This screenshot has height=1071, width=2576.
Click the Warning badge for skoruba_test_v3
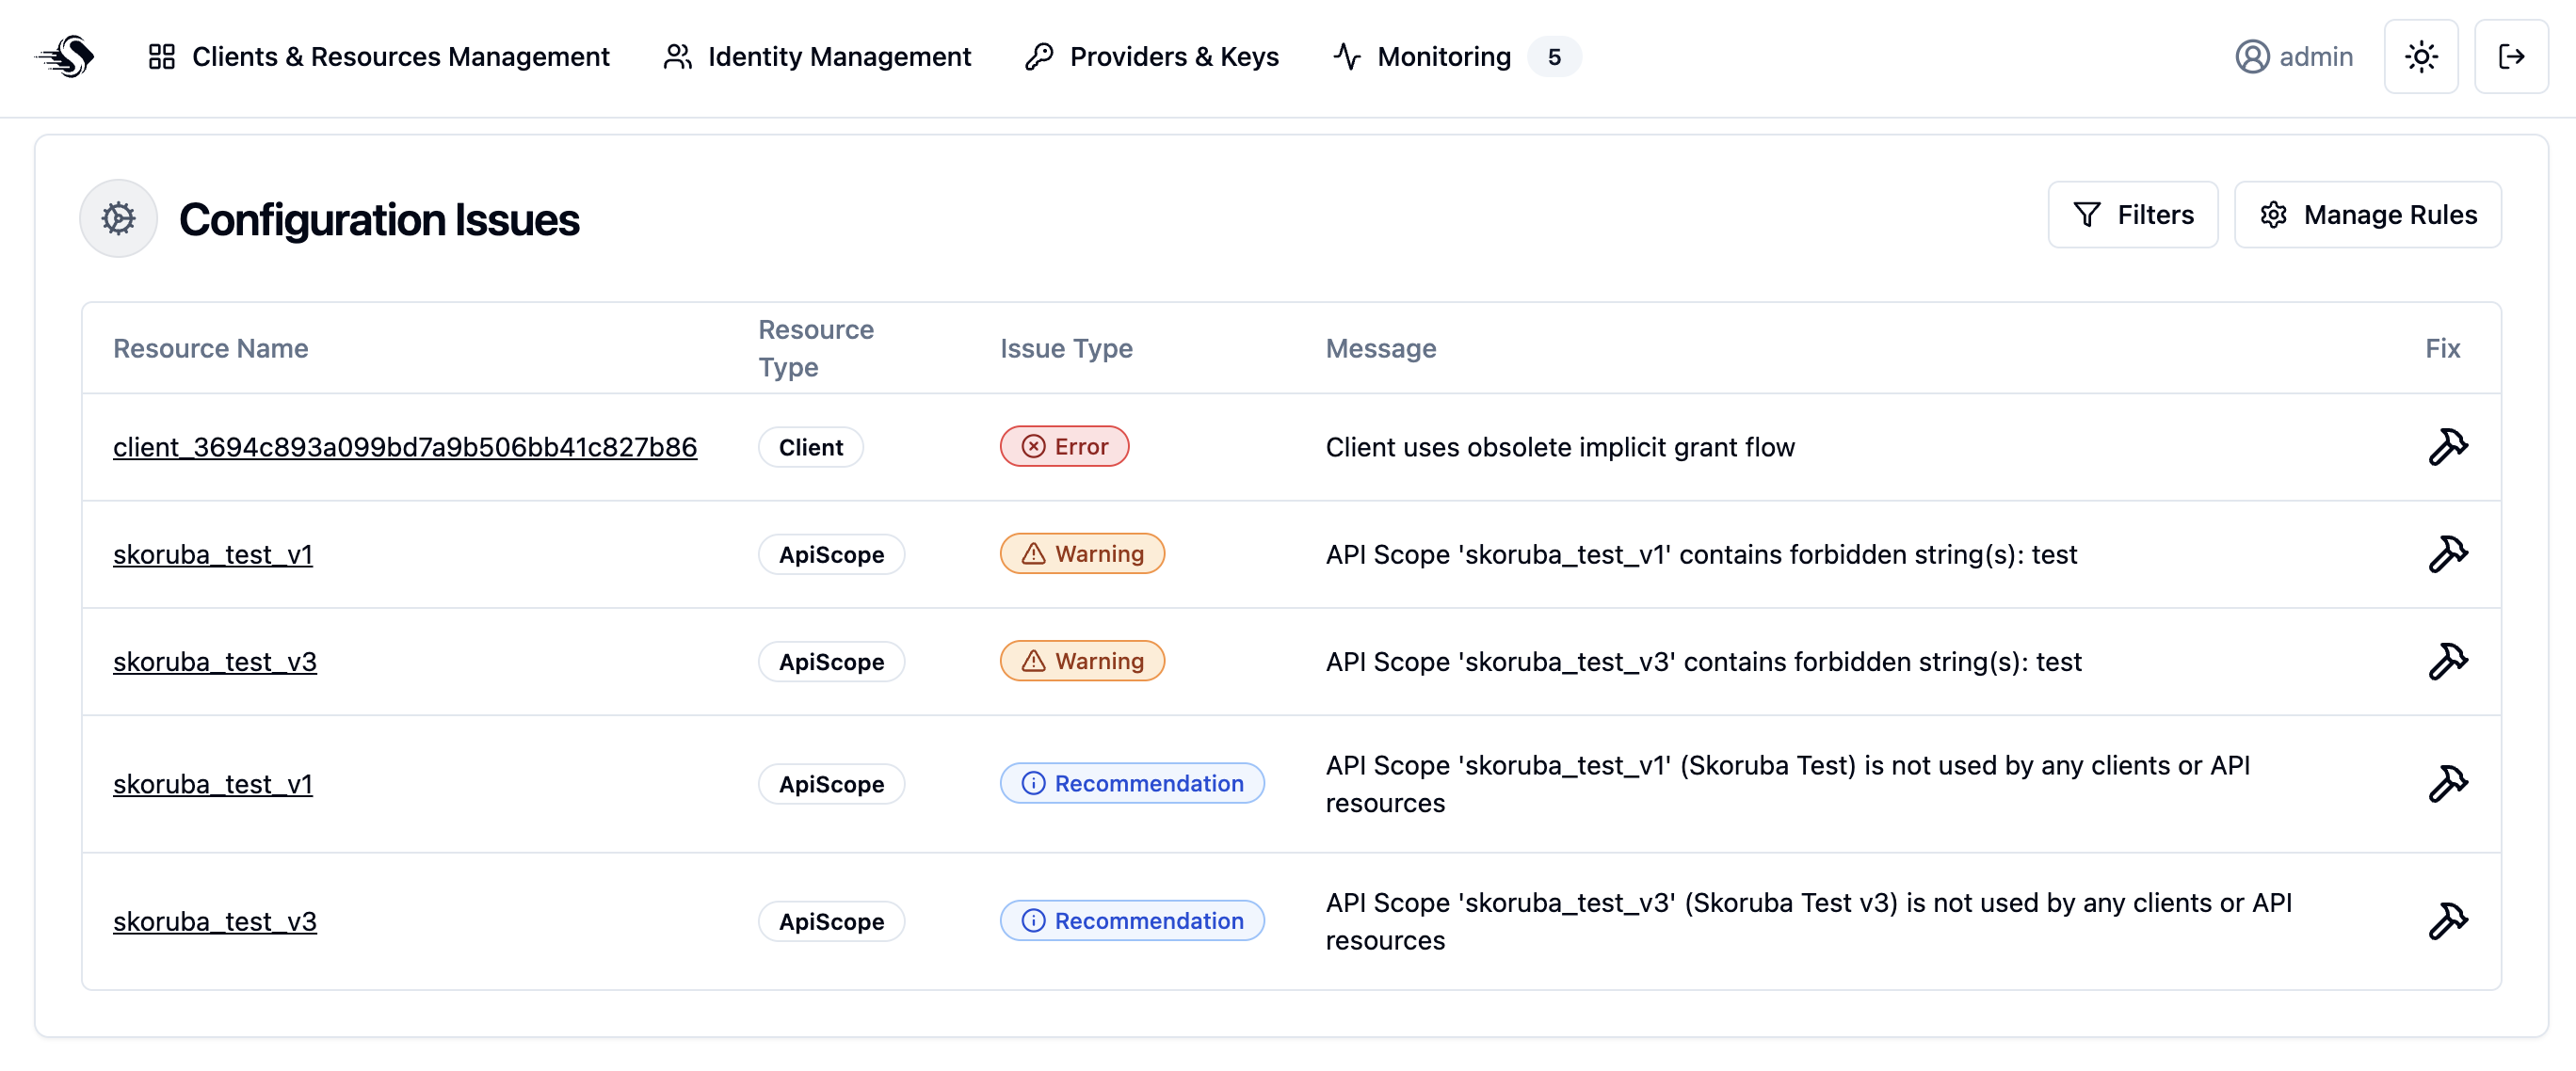1082,660
